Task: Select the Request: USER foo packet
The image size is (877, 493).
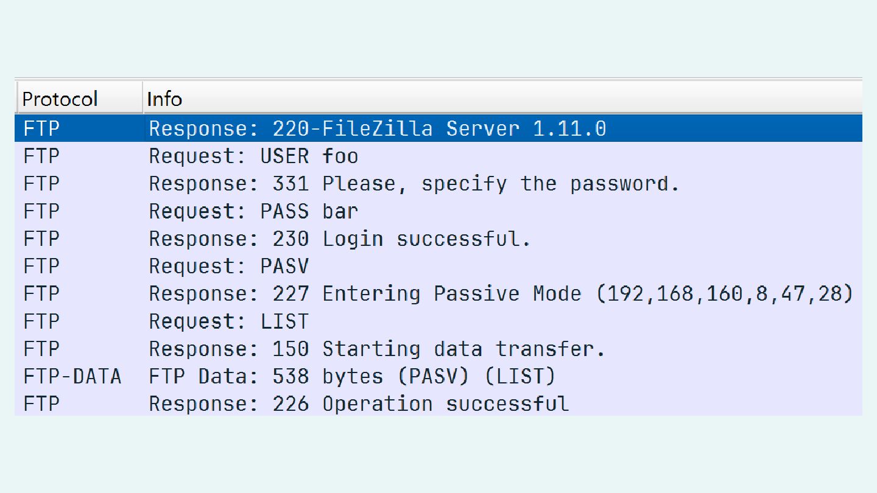Action: 438,156
